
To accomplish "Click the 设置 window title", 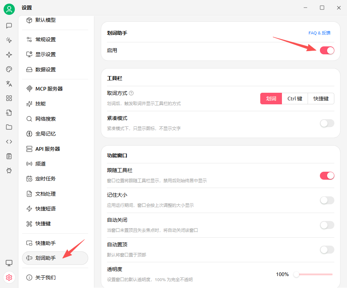I will (x=27, y=8).
